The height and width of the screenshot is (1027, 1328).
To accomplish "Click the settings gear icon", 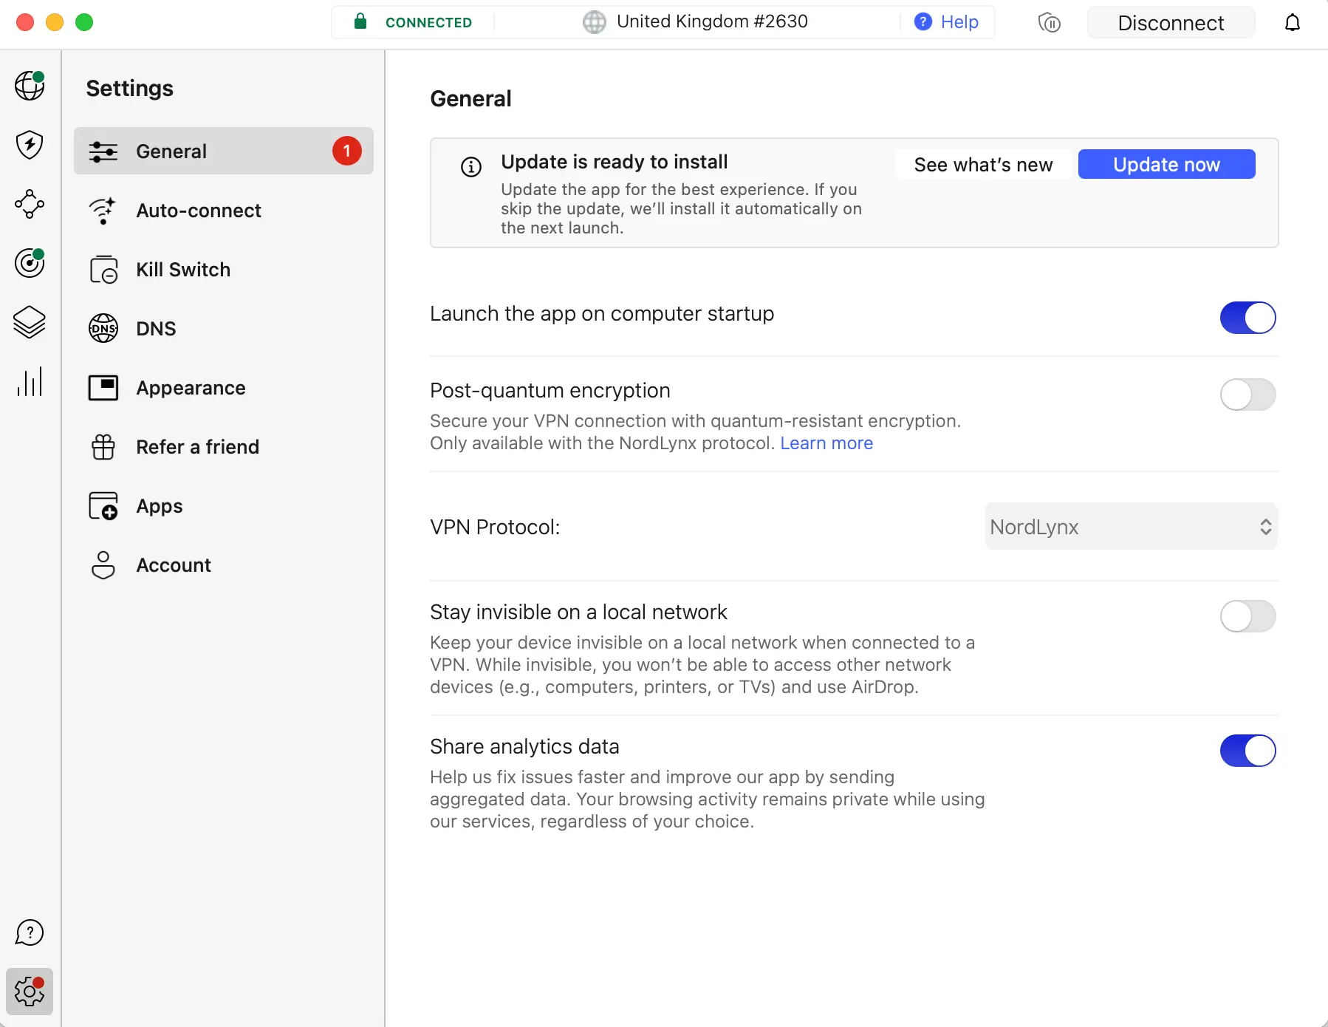I will click(30, 992).
